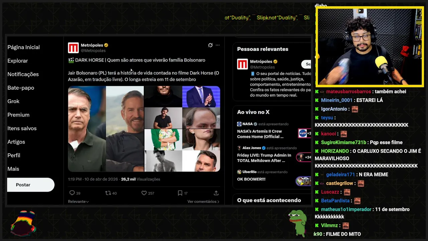Click Alex Jones listener avatar +24
Image resolution: width=428 pixels, height=241 pixels.
303,157
